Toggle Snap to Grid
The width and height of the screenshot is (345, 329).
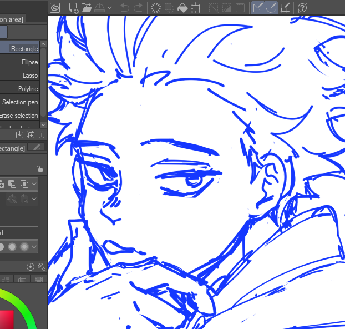point(285,8)
